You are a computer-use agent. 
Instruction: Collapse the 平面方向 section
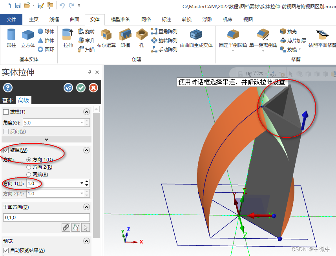tap(86, 207)
